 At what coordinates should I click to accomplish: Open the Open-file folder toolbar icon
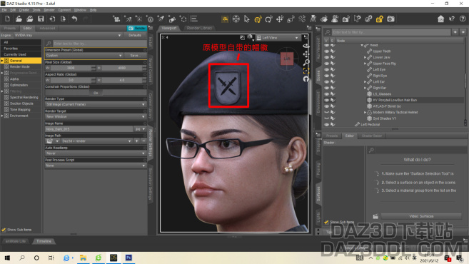click(x=19, y=19)
